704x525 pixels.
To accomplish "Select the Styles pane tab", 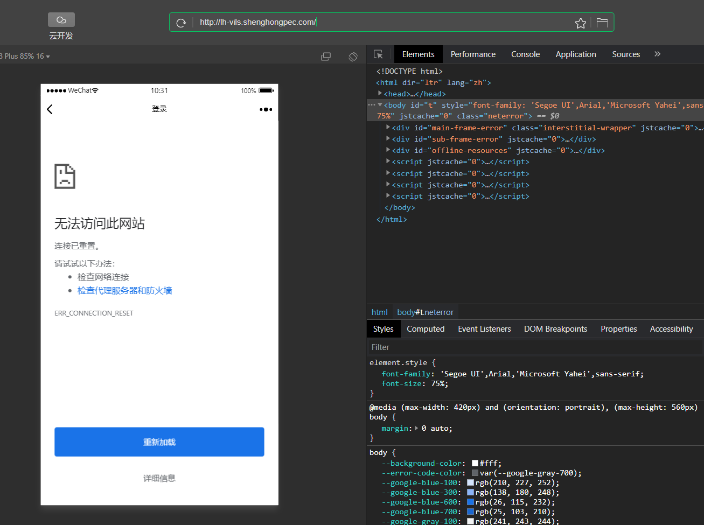I will (384, 329).
